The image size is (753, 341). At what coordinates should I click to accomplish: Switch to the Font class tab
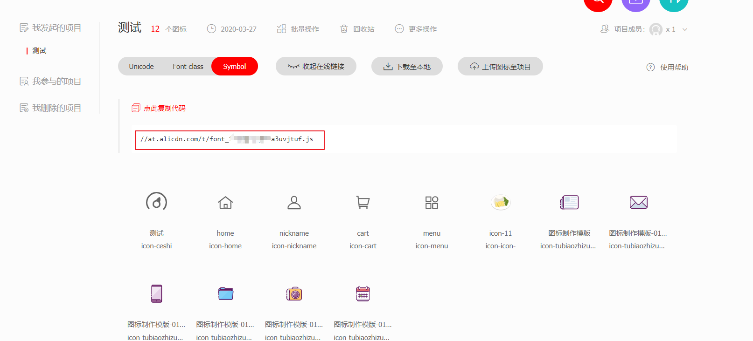pos(188,66)
